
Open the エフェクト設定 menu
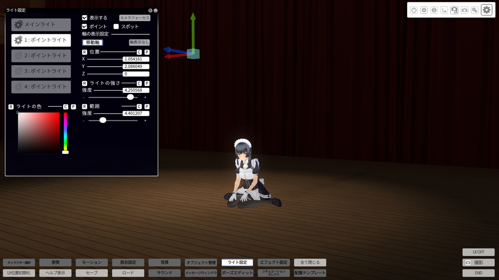point(273,263)
